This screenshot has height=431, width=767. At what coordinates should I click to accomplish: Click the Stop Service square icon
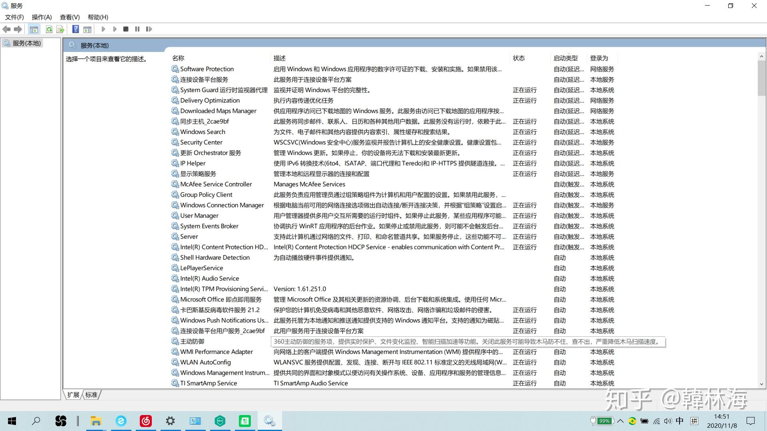[x=126, y=29]
